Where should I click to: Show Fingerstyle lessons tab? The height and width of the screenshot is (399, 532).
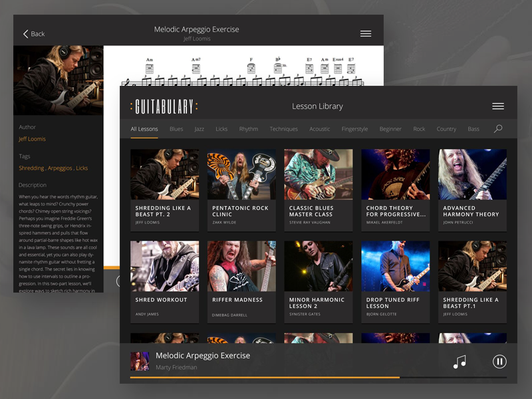(354, 129)
